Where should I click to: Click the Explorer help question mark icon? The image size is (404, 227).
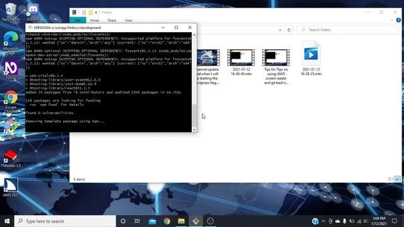(398, 20)
